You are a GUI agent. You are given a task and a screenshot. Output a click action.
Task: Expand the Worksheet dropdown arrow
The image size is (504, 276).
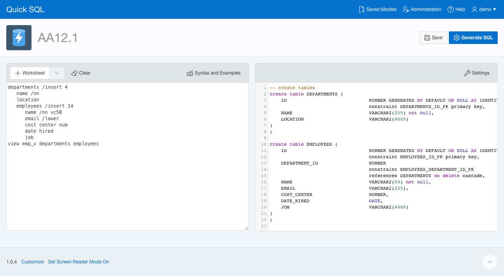click(x=57, y=73)
